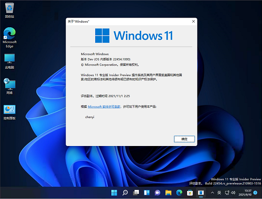The width and height of the screenshot is (262, 199).
Task: Select the winver app taskbar icon
Action: coord(201,192)
